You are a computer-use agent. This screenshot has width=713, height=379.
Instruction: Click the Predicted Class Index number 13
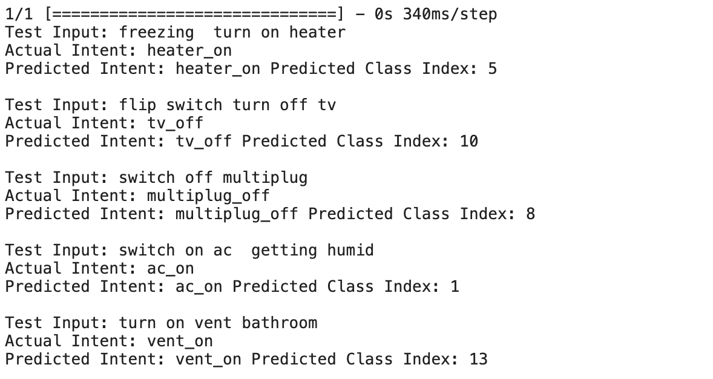coord(478,359)
